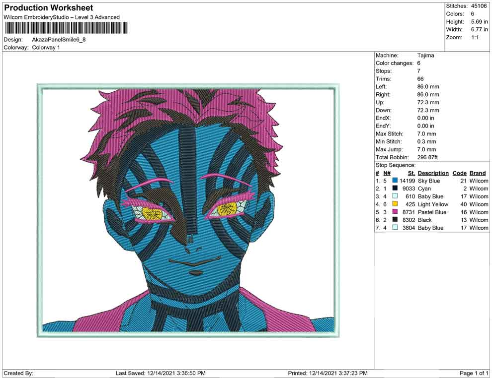Click the Black thread color swatch
Viewport: 492px width, 378px height.
coord(395,220)
